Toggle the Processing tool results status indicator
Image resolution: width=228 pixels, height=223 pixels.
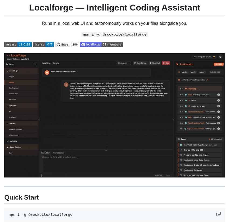pyautogui.click(x=205, y=57)
